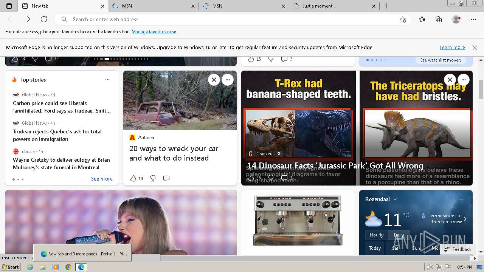Screen dimensions: 484x272
Task: Open the tab actions menu icon
Action: 9,6
